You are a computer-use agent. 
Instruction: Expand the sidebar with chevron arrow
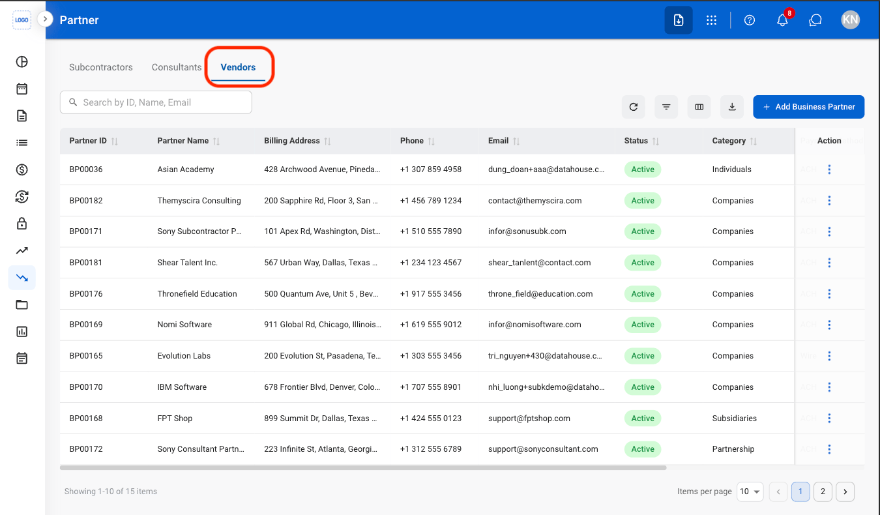45,19
